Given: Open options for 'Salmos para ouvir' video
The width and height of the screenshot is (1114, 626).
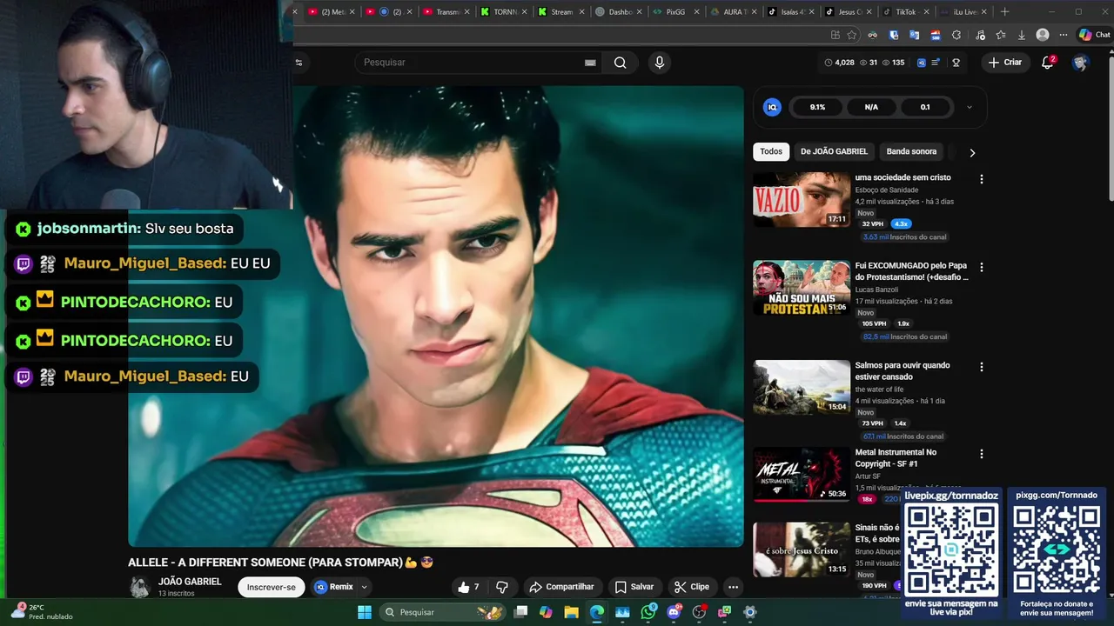Looking at the screenshot, I should point(982,367).
